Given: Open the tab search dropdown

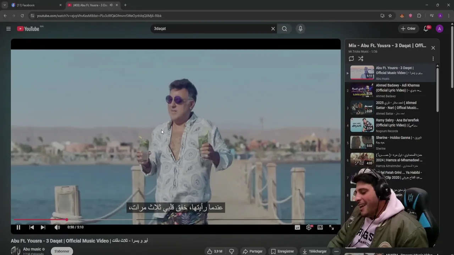Looking at the screenshot, I should click(x=4, y=5).
